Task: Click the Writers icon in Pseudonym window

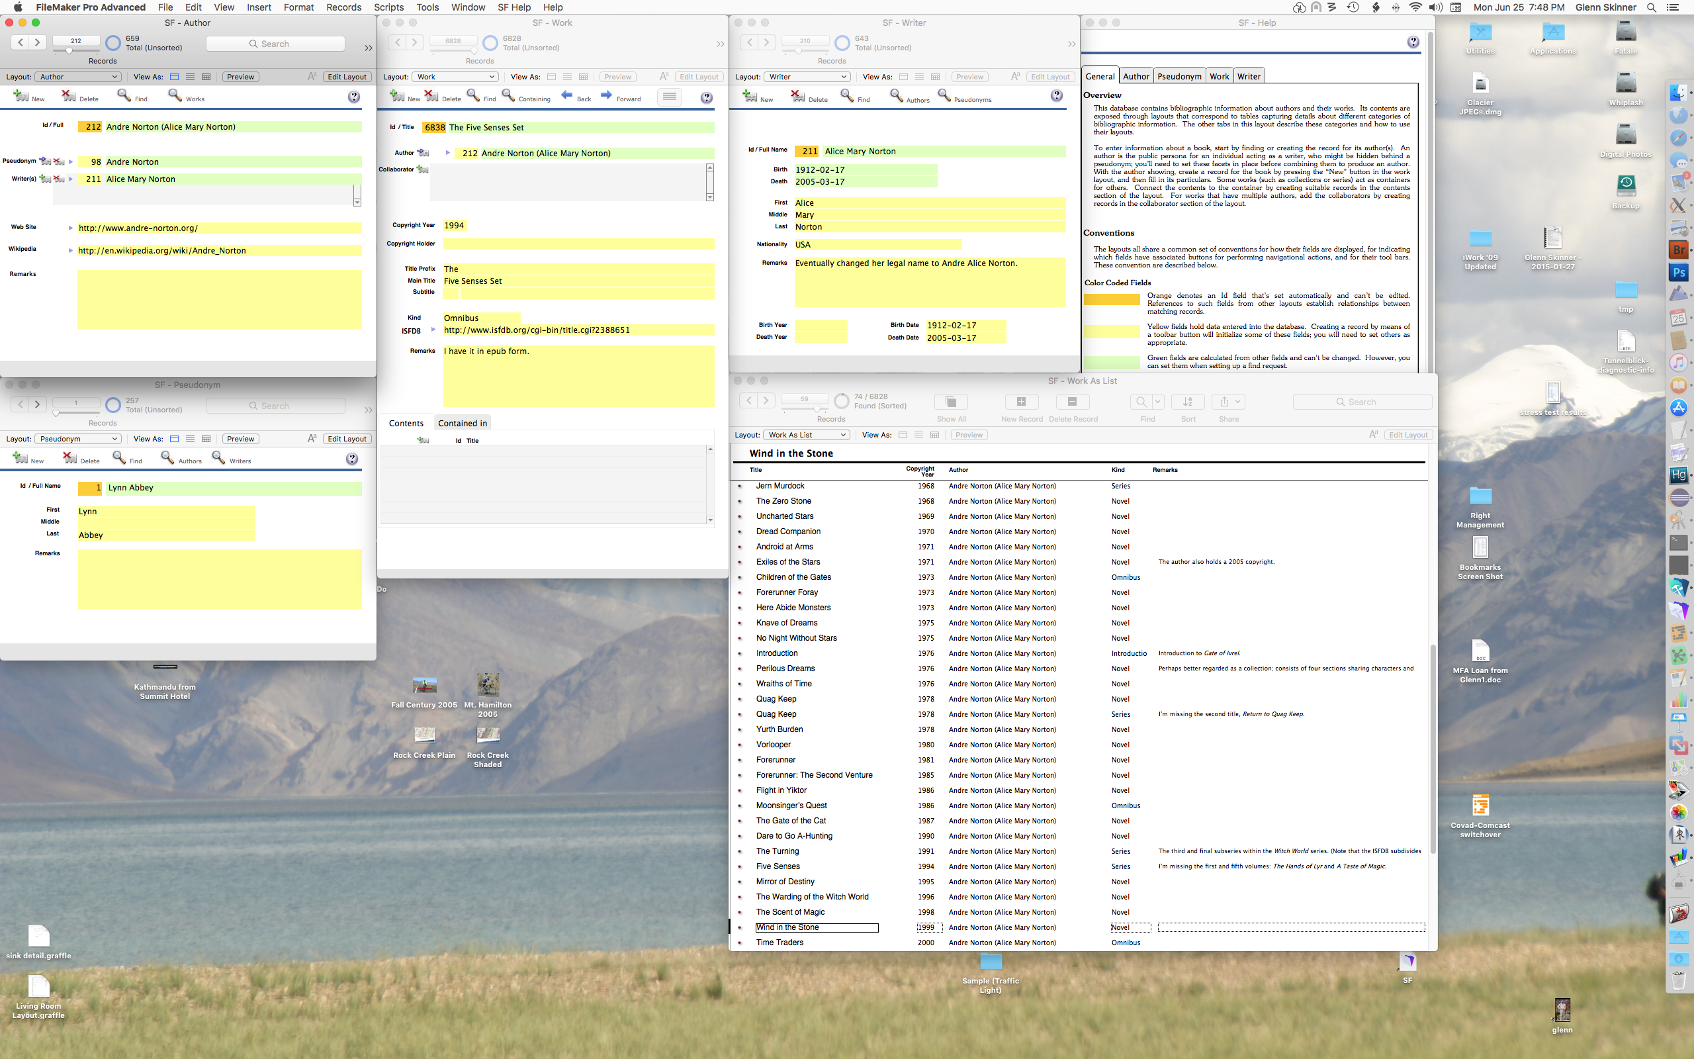Action: pyautogui.click(x=218, y=458)
